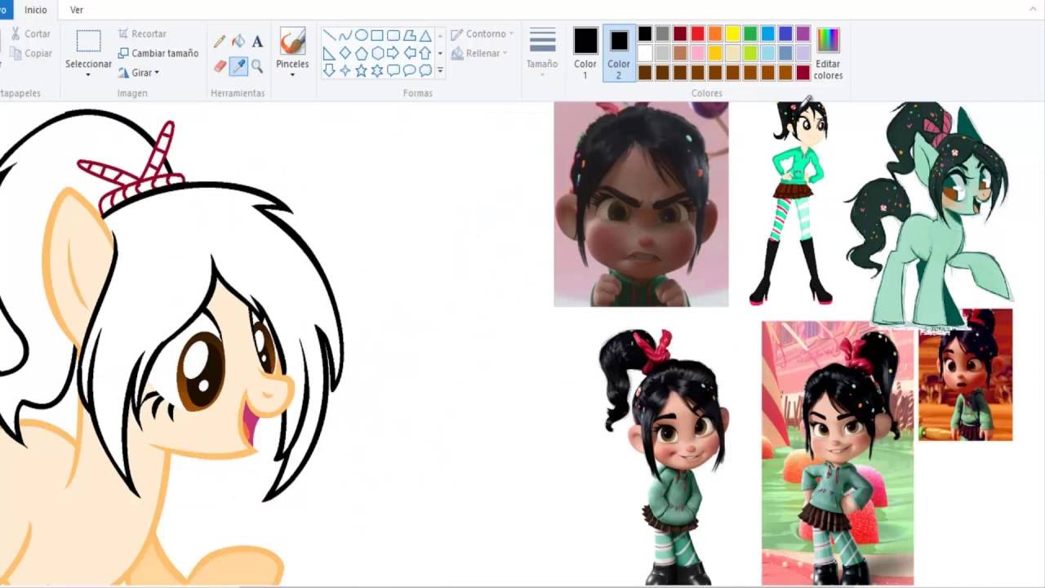
Task: Choose the Rounded rectangular callout shape
Action: 394,70
